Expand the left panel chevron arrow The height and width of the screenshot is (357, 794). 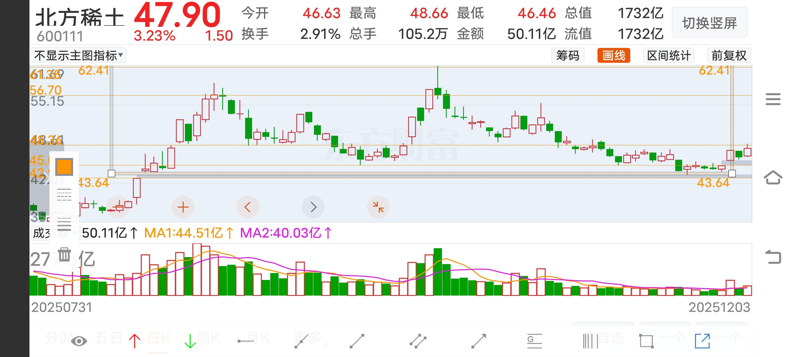pos(46,178)
